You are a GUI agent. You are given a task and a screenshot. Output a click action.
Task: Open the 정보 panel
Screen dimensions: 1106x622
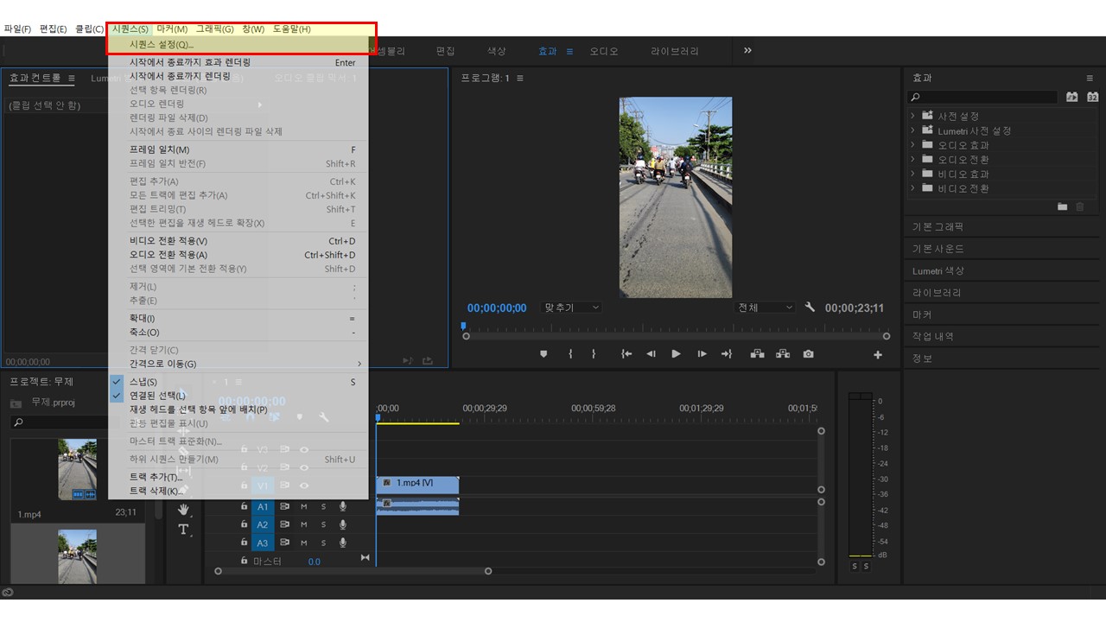click(x=923, y=359)
